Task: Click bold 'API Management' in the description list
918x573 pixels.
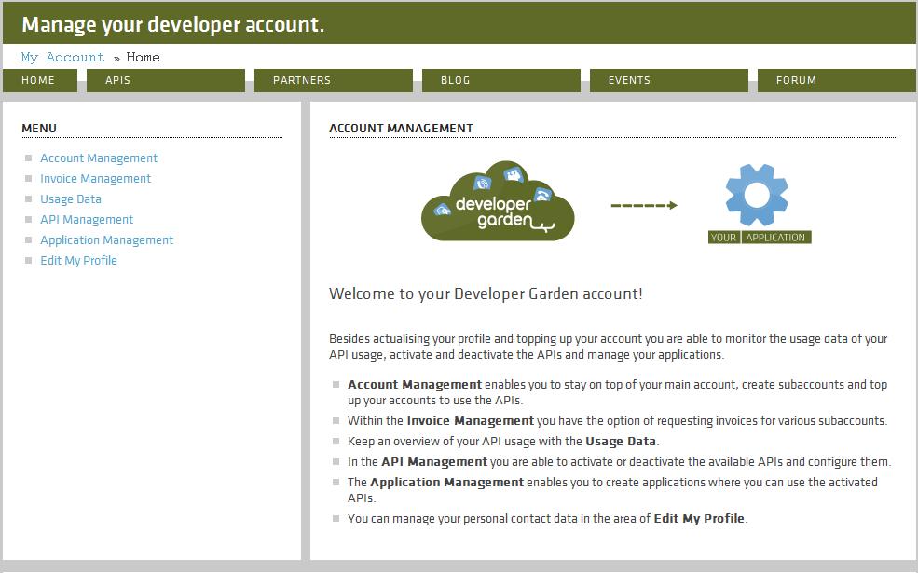Action: coord(434,462)
